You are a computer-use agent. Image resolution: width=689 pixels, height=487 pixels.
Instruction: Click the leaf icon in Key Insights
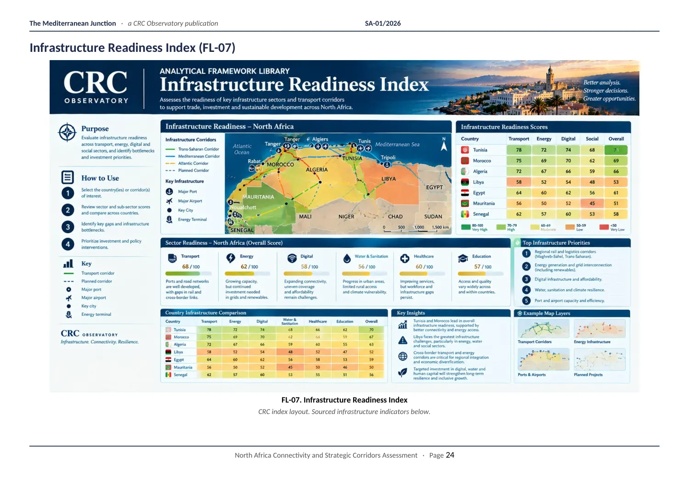tap(403, 372)
